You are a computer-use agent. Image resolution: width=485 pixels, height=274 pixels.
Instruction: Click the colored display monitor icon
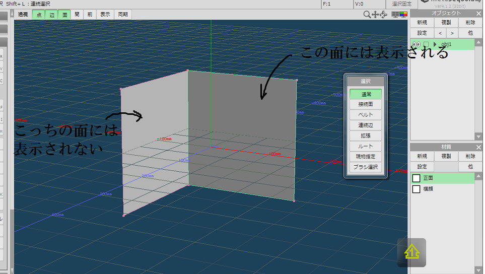pos(403,15)
